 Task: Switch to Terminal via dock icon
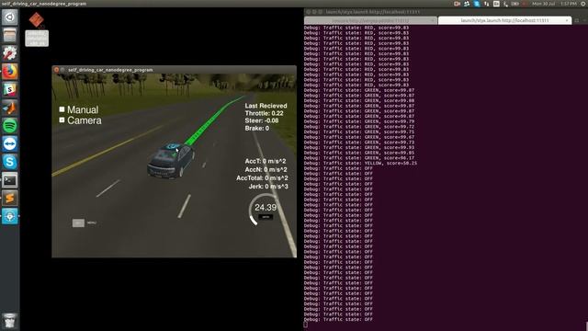pos(10,180)
